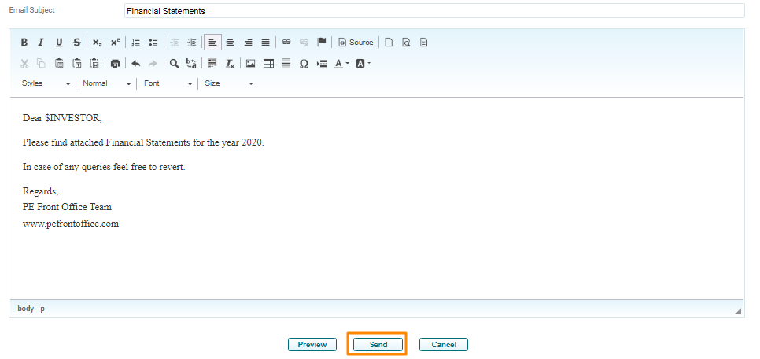Image resolution: width=760 pixels, height=359 pixels.
Task: Toggle italic formatting
Action: click(41, 43)
